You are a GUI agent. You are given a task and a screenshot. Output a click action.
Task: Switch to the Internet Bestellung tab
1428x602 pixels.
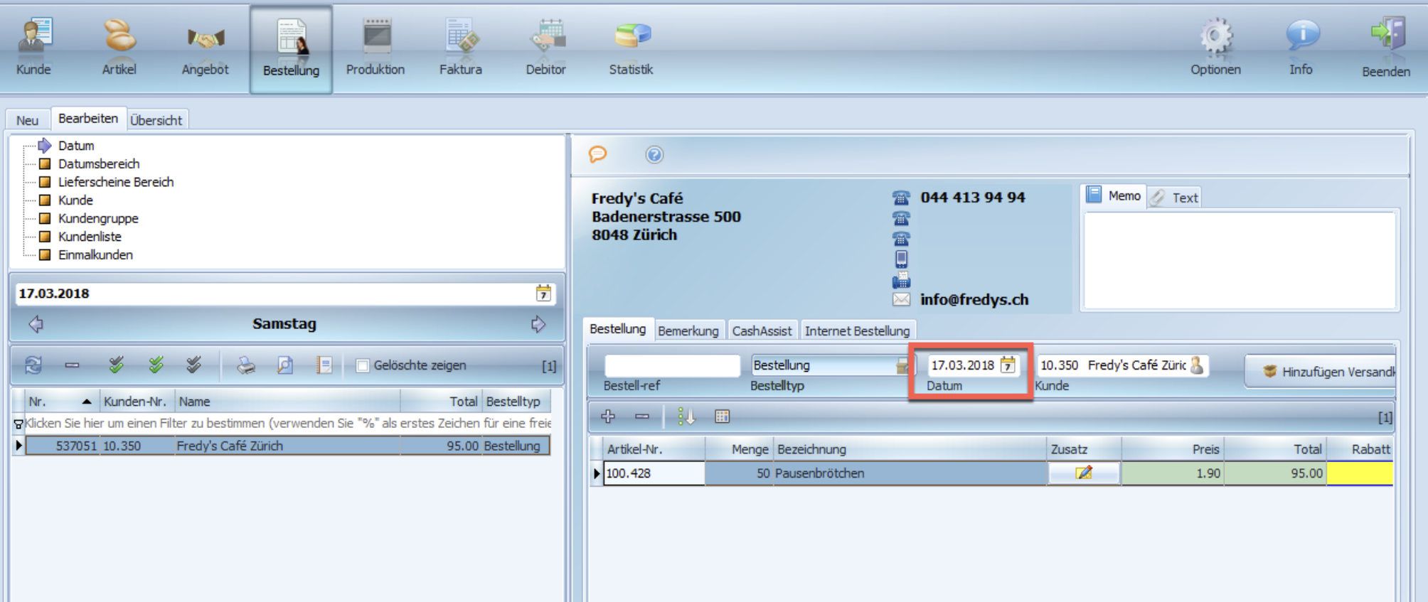pyautogui.click(x=857, y=330)
